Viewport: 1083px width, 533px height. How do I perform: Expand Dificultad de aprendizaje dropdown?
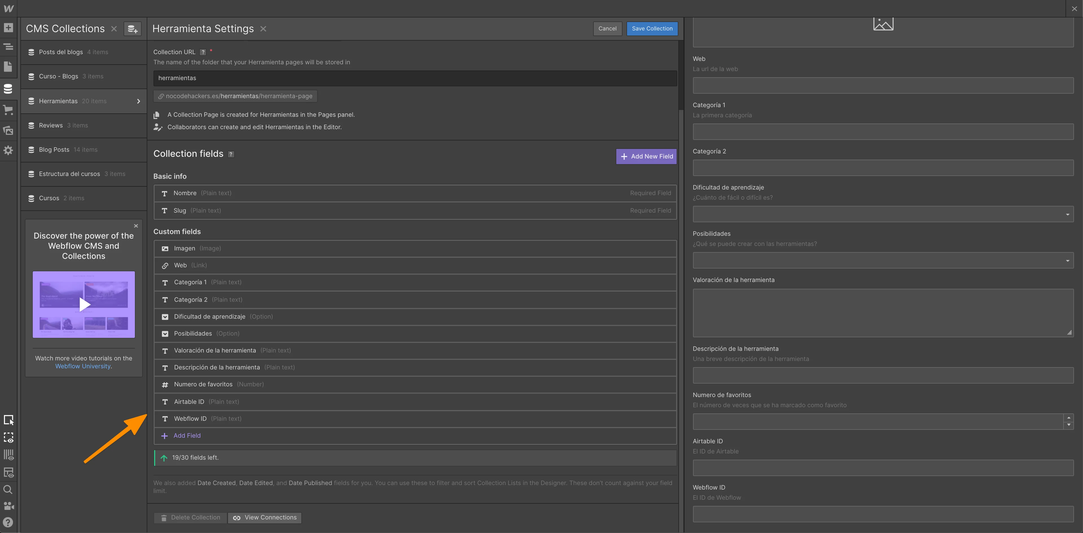883,214
